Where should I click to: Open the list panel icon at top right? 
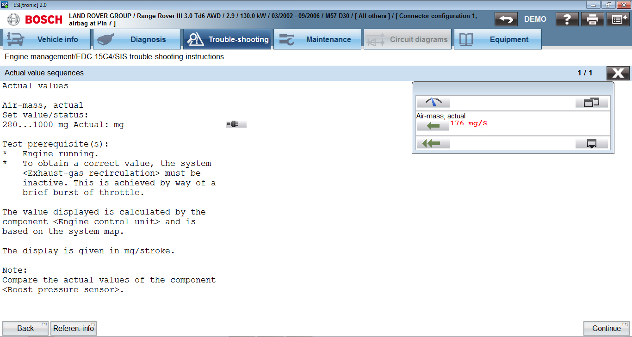pos(618,19)
